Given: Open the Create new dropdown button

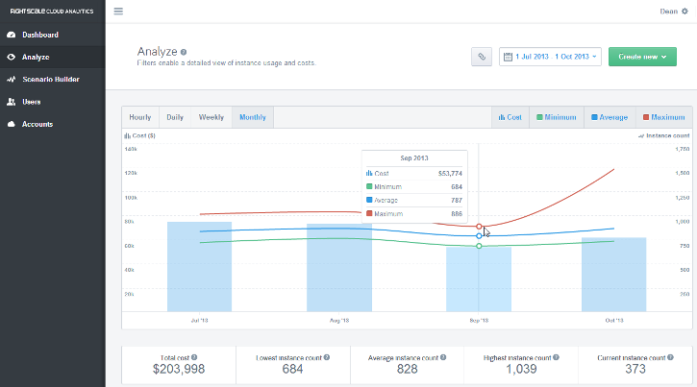Looking at the screenshot, I should pos(642,57).
